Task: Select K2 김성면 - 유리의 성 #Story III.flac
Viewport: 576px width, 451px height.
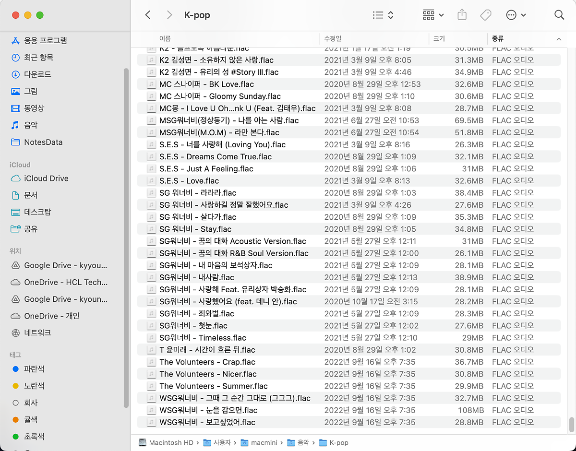Action: point(348,72)
